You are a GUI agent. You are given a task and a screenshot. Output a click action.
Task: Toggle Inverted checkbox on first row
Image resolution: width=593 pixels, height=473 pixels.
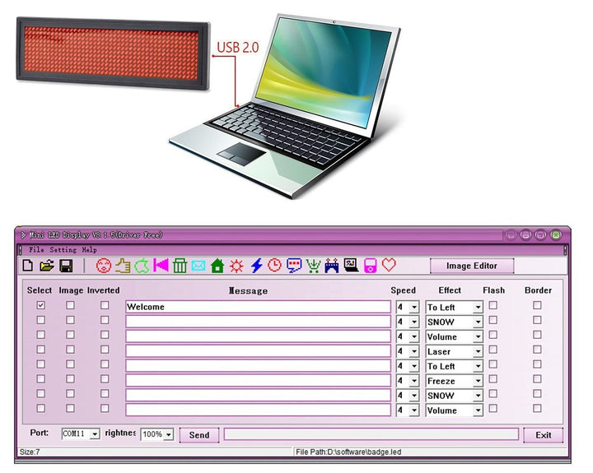pyautogui.click(x=105, y=305)
